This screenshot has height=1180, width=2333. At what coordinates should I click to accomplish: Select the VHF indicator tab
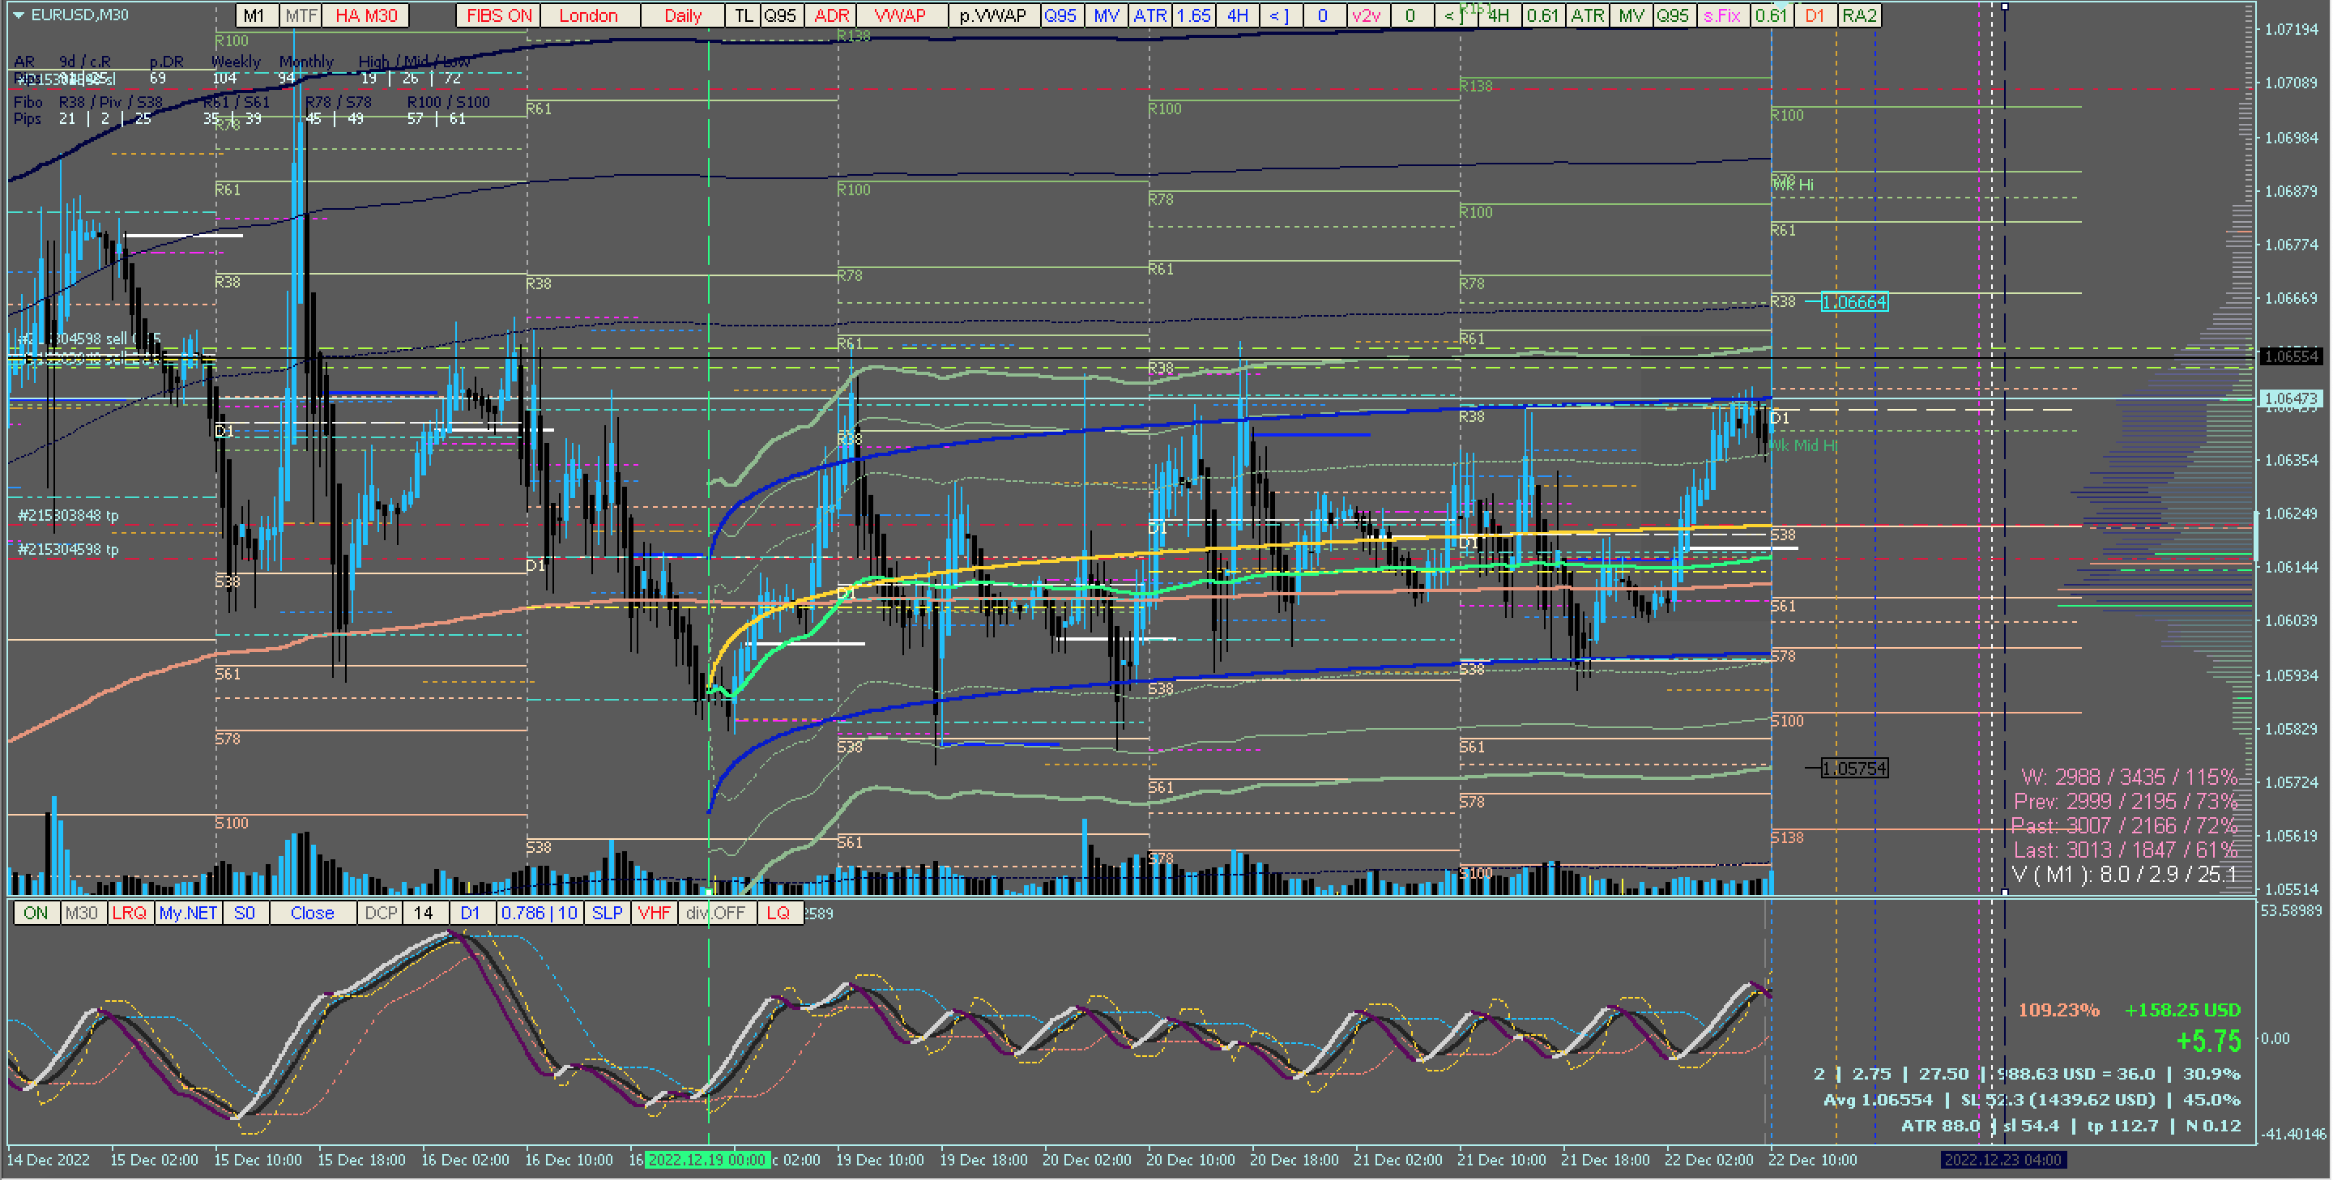pos(654,913)
